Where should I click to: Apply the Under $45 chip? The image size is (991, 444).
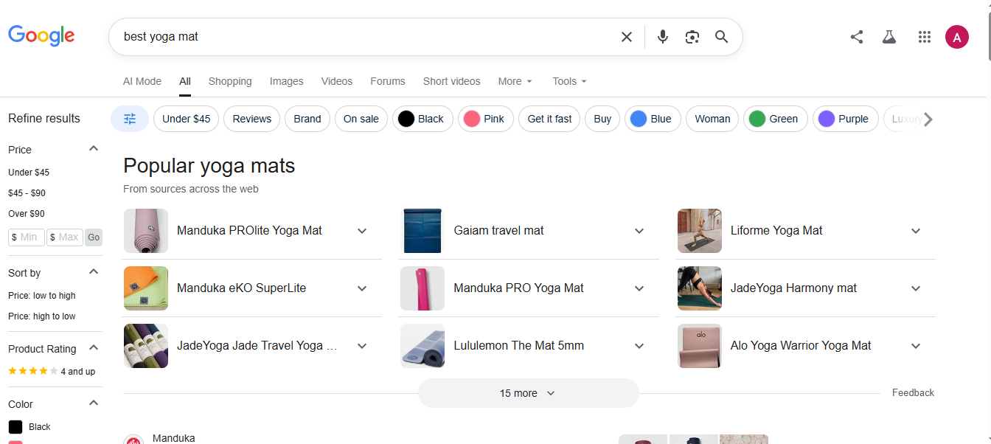pos(186,119)
